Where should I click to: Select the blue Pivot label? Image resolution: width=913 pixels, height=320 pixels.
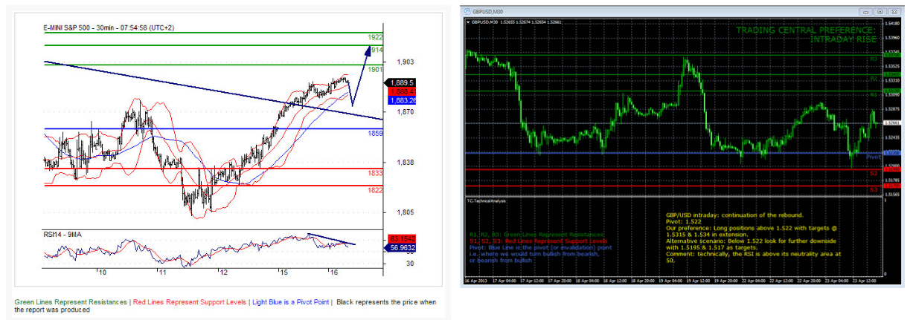(x=874, y=157)
